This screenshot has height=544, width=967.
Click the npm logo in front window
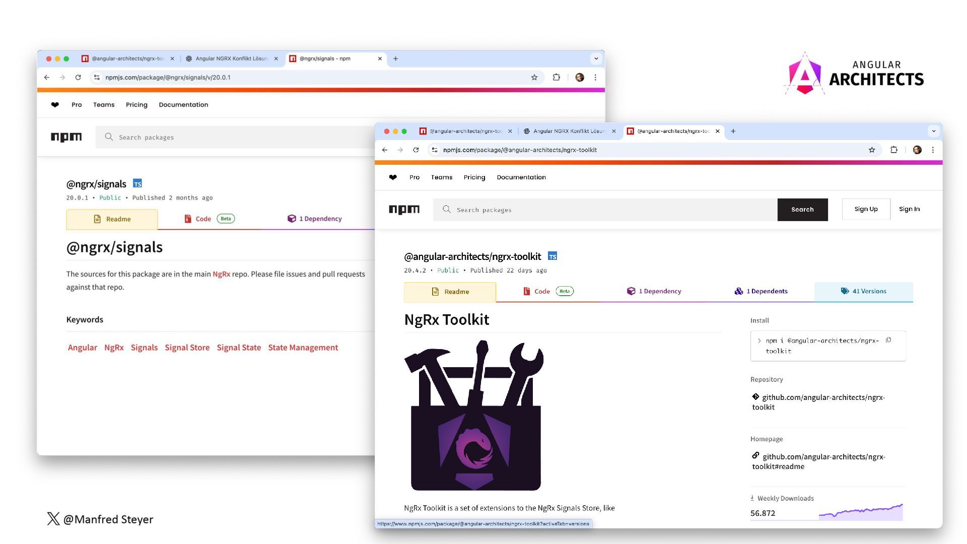(404, 210)
